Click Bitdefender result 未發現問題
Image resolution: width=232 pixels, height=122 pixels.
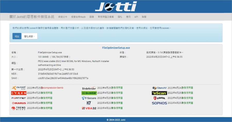pos(117,88)
